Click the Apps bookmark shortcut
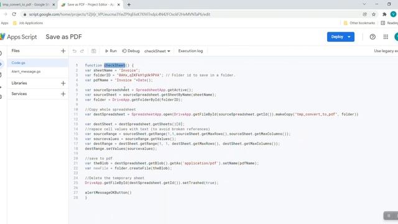Image resolution: width=398 pixels, height=224 pixels. coord(4,23)
